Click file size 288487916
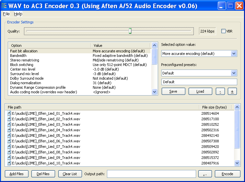The image size is (245, 182). tap(210, 163)
